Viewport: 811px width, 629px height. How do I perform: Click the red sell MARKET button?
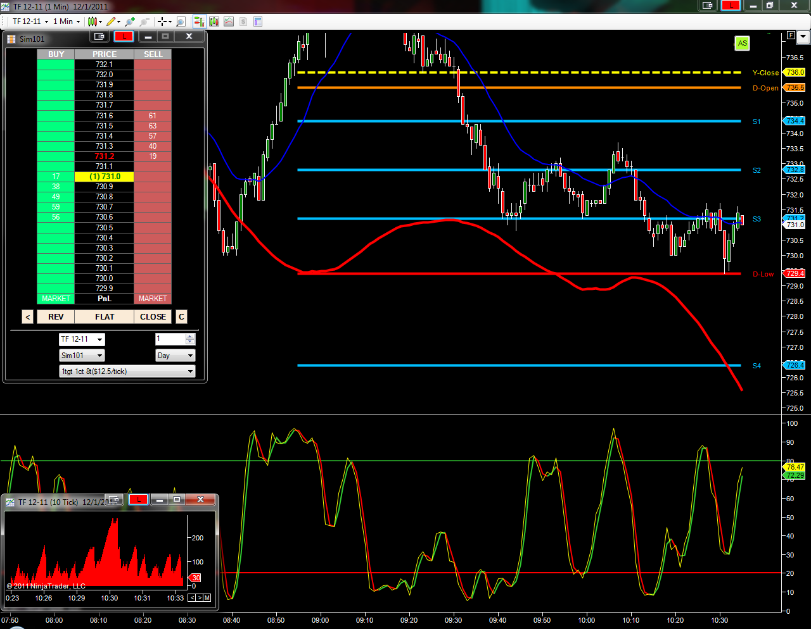(153, 299)
